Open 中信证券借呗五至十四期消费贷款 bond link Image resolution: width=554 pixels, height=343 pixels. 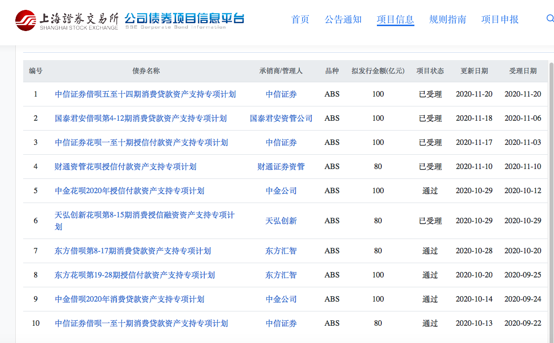145,94
